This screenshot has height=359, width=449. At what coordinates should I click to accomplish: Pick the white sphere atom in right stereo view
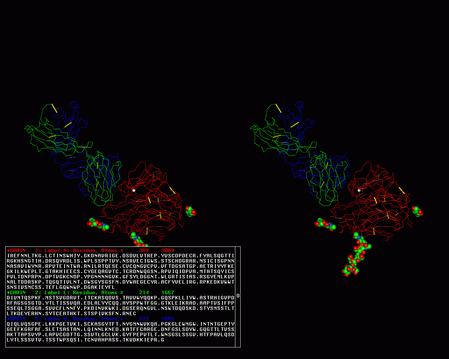359,190
